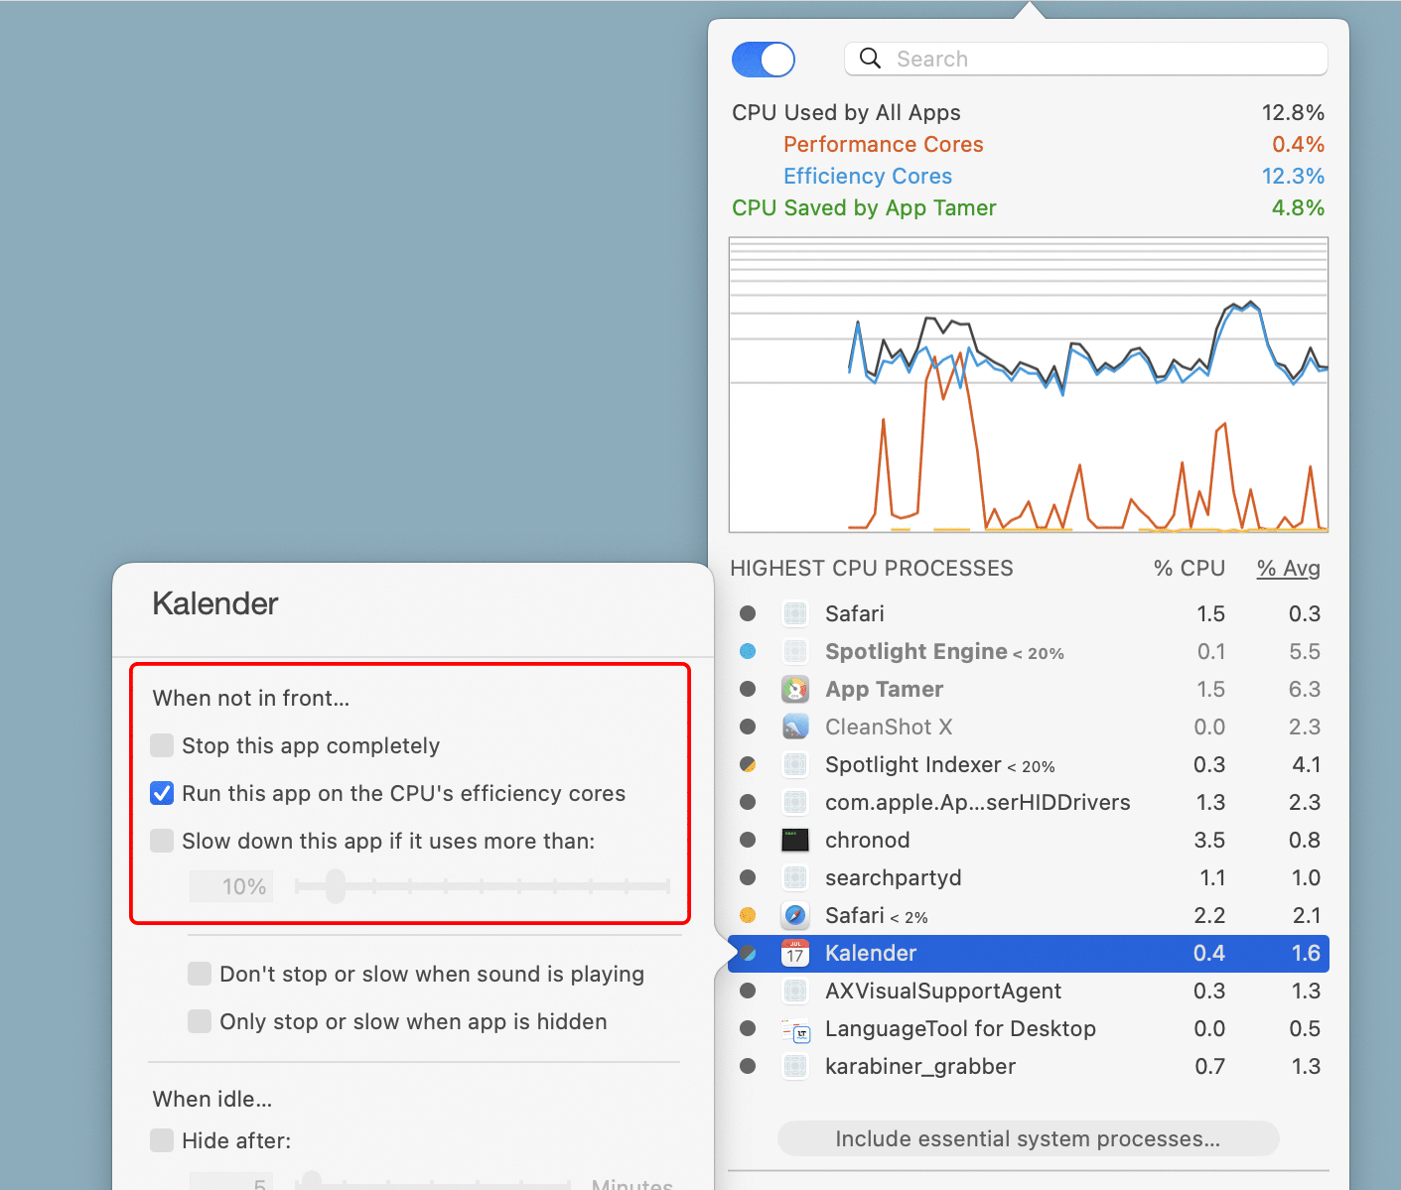Click the karabiner_grabber process icon
Screen dimensions: 1401x1190
pos(795,1066)
